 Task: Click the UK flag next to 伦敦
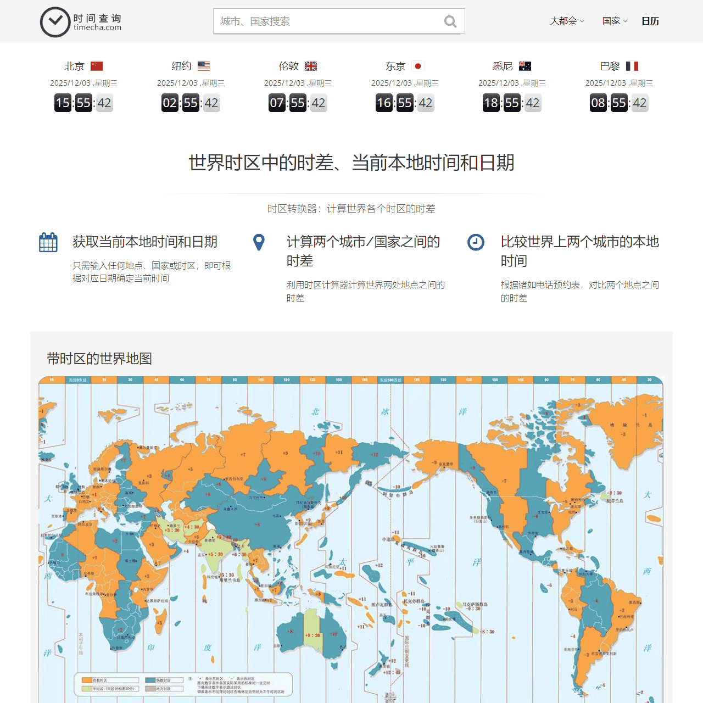(311, 65)
